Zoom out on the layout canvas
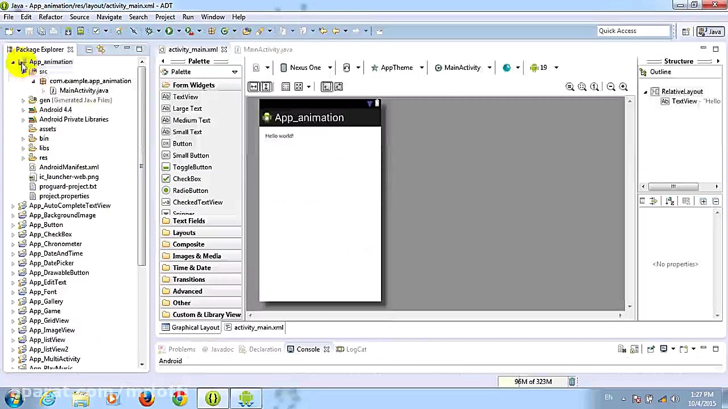Screen dimensions: 728x409 click(x=611, y=87)
